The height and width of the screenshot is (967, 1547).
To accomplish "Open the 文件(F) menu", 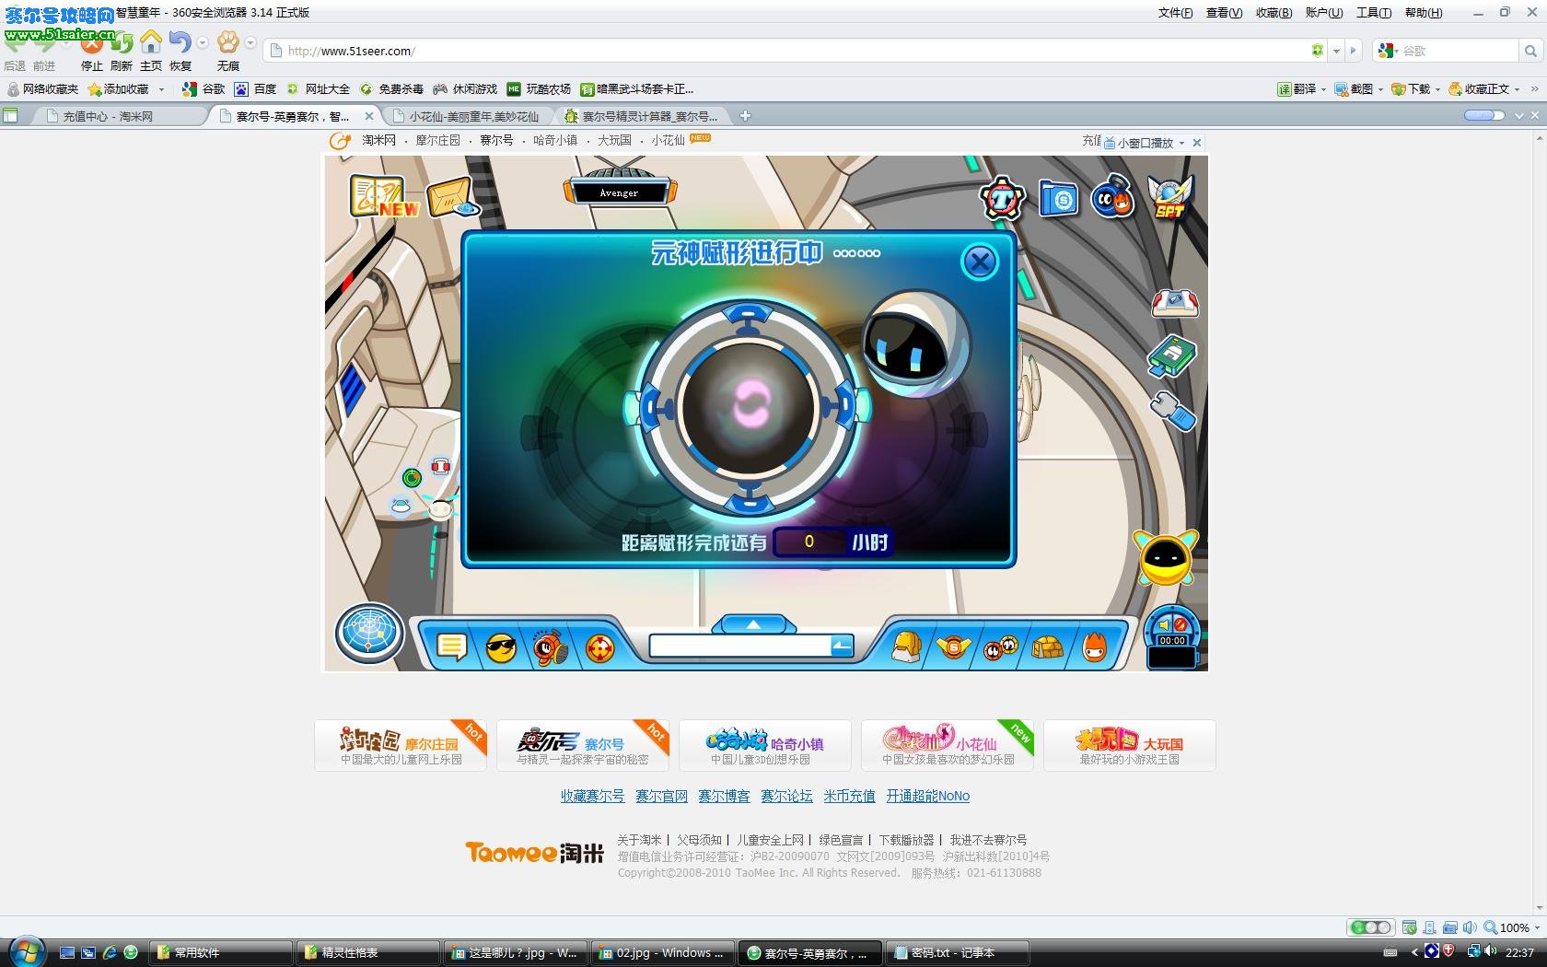I will pos(1175,13).
